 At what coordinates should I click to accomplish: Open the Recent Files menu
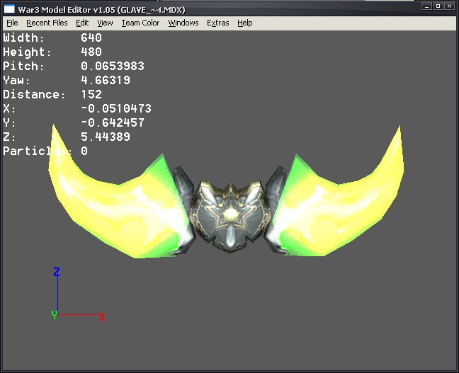(x=47, y=23)
